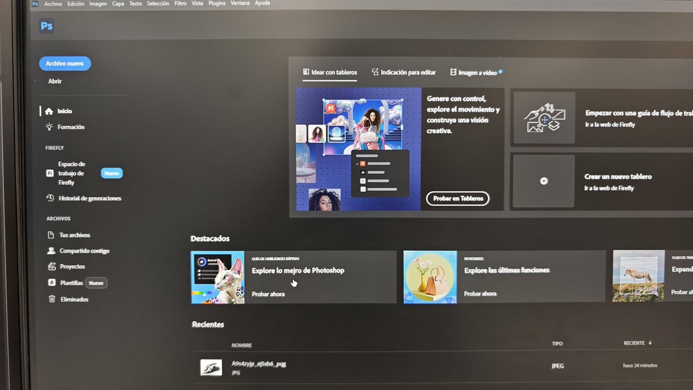Go to Inicio in the sidebar
Screen dimensions: 693x390
click(58, 111)
